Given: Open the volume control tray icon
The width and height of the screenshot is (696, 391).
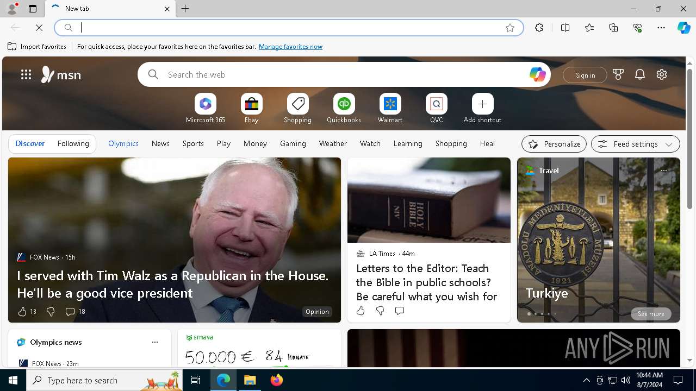Looking at the screenshot, I should coord(625,380).
